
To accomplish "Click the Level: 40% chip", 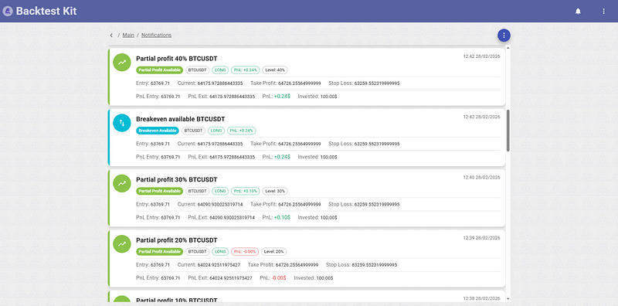I will point(275,70).
